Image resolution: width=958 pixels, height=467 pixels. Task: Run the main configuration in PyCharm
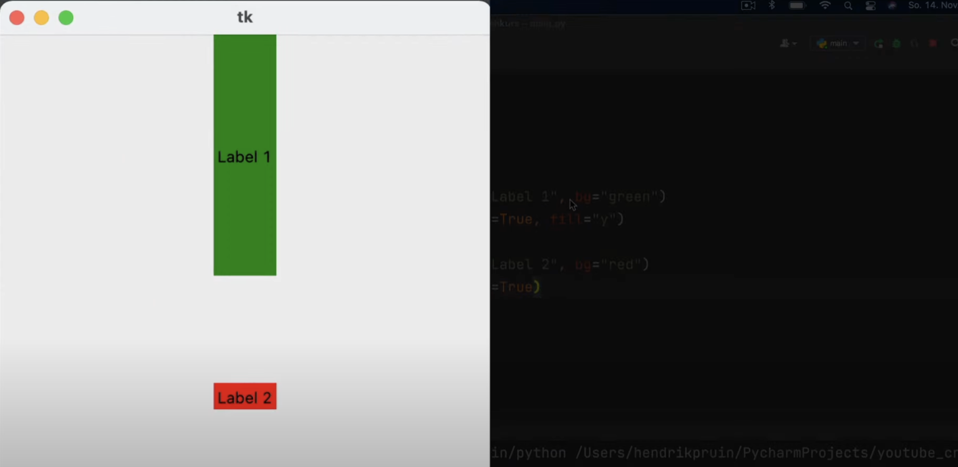(879, 44)
